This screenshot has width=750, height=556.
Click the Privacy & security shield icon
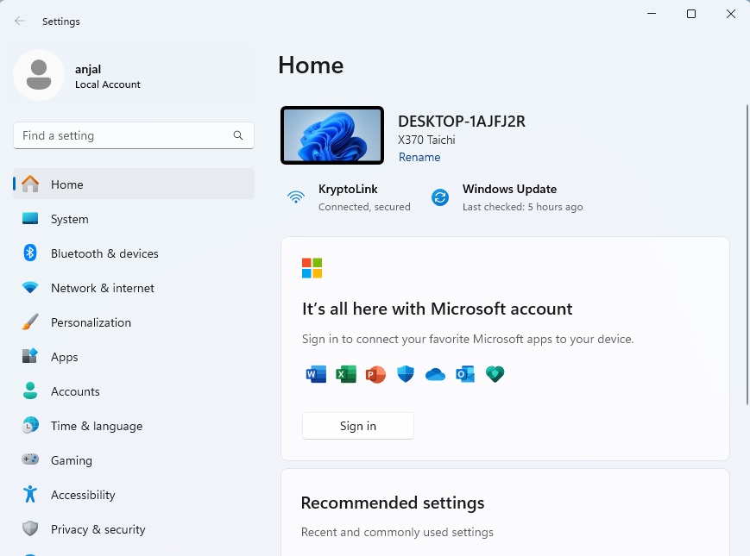(x=30, y=528)
